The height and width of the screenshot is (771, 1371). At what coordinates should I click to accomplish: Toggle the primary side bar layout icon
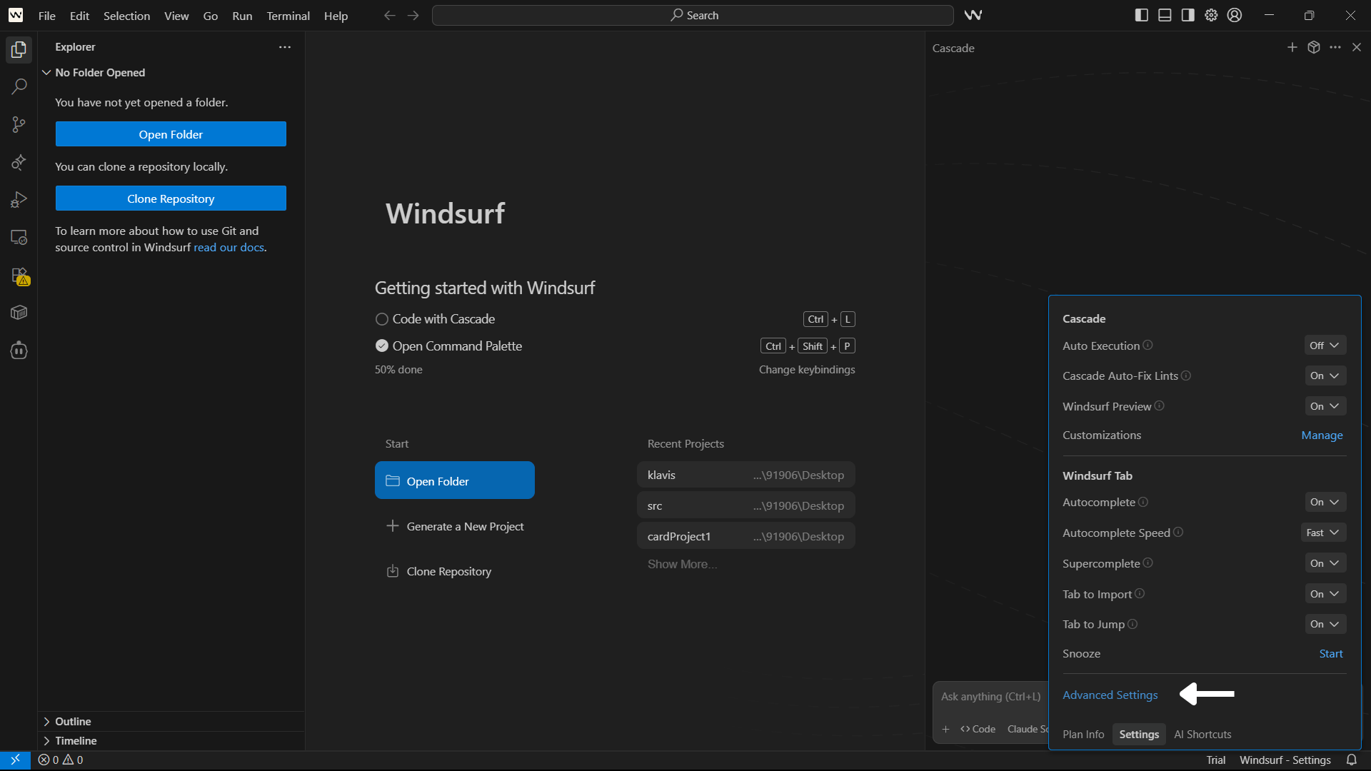tap(1142, 15)
